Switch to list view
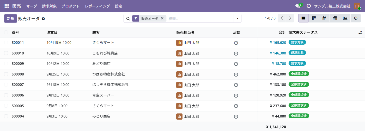 tap(303, 18)
